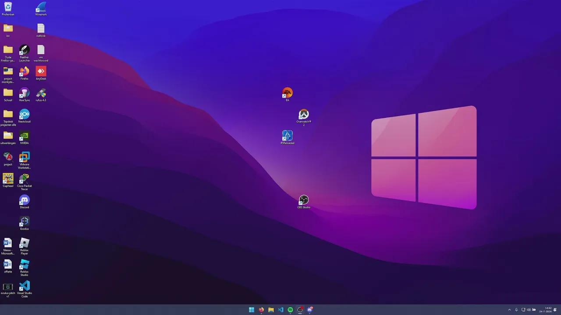Select the Overwatch 2 desktop shortcut
561x315 pixels.
click(x=304, y=118)
